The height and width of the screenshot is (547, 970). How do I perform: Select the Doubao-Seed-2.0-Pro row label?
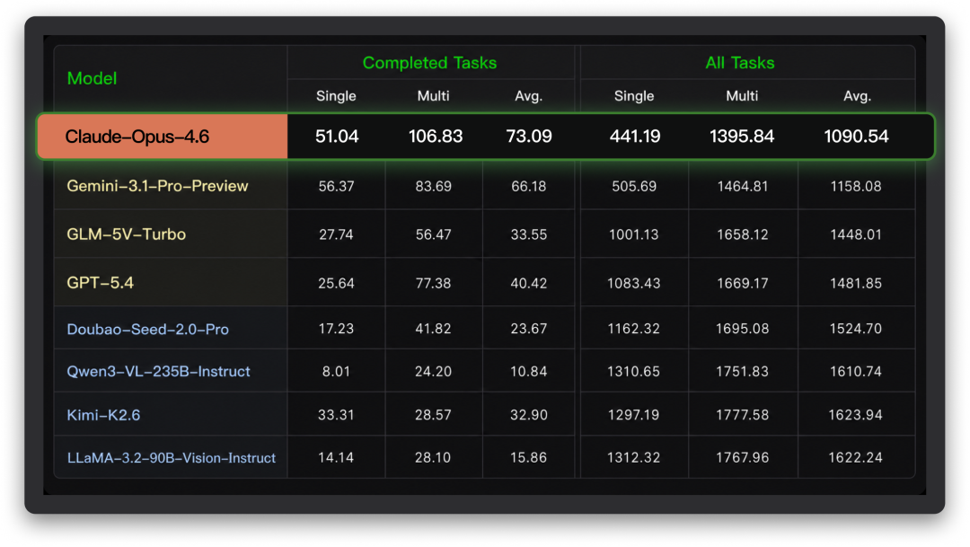point(148,330)
